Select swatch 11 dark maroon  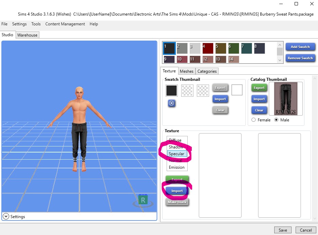(x=195, y=60)
